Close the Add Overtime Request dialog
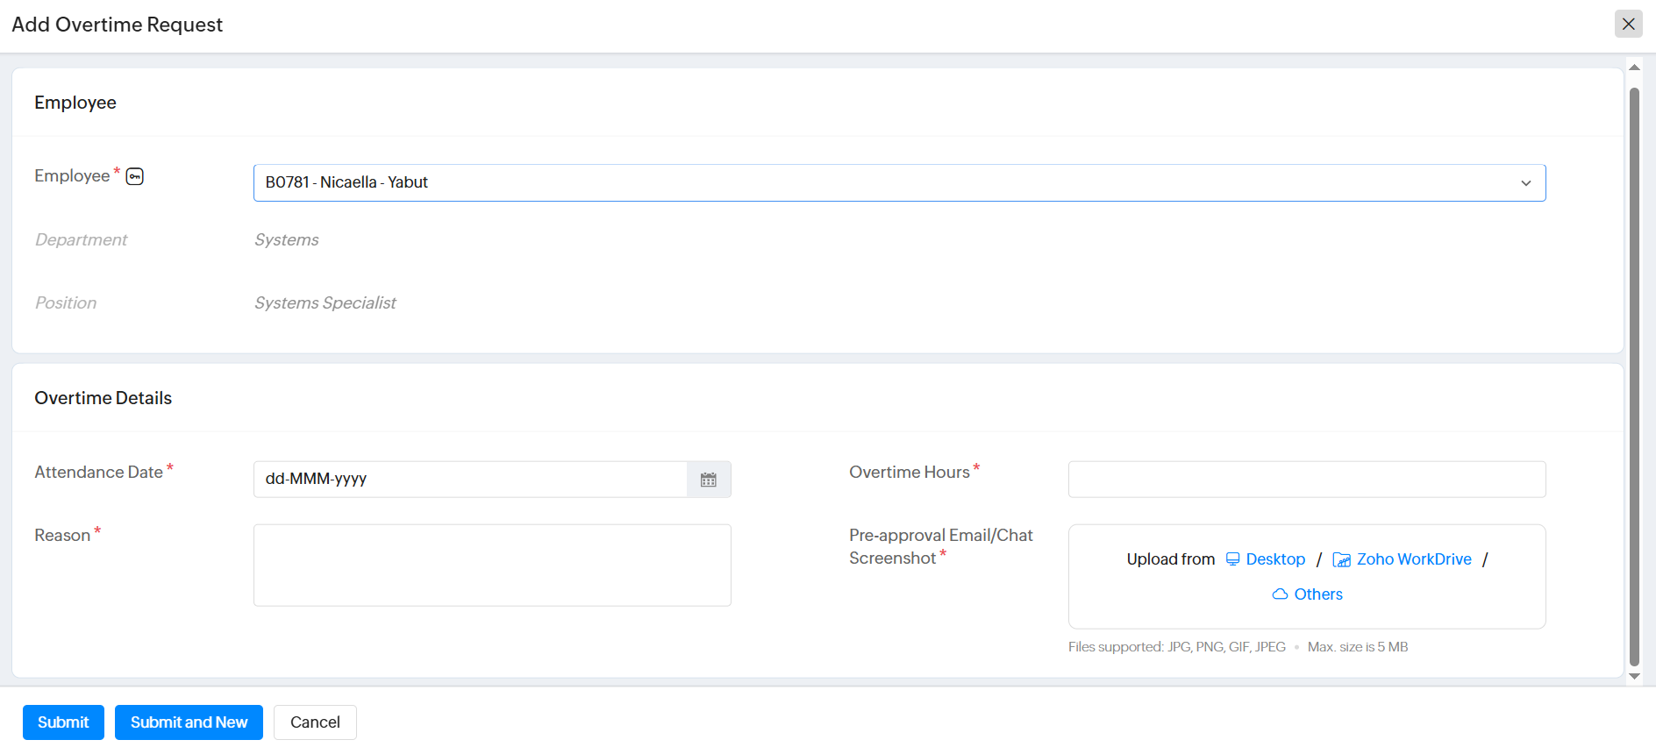 (1628, 24)
